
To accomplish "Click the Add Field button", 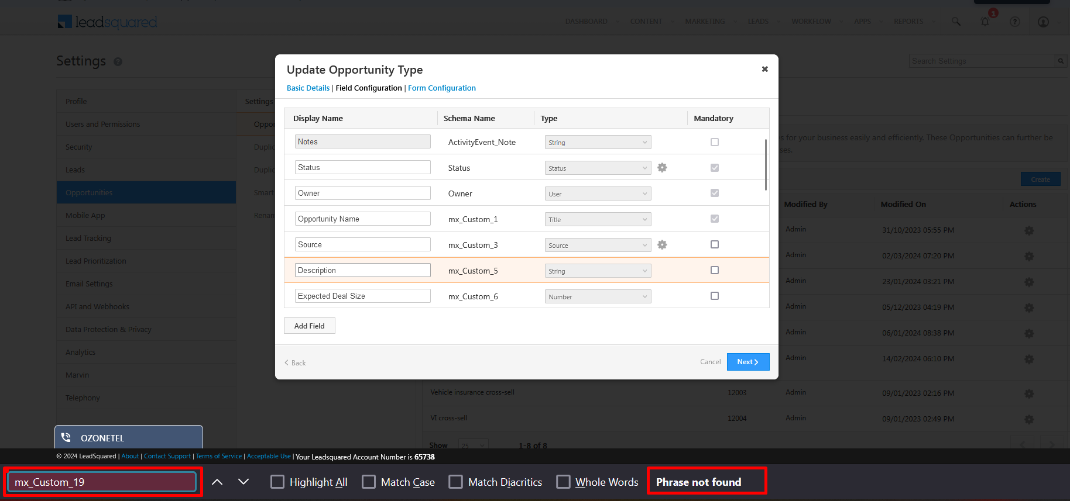I will click(309, 326).
